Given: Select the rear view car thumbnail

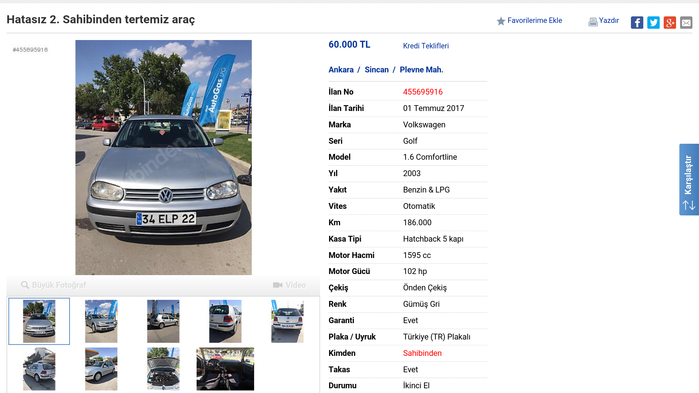Looking at the screenshot, I should pyautogui.click(x=287, y=321).
